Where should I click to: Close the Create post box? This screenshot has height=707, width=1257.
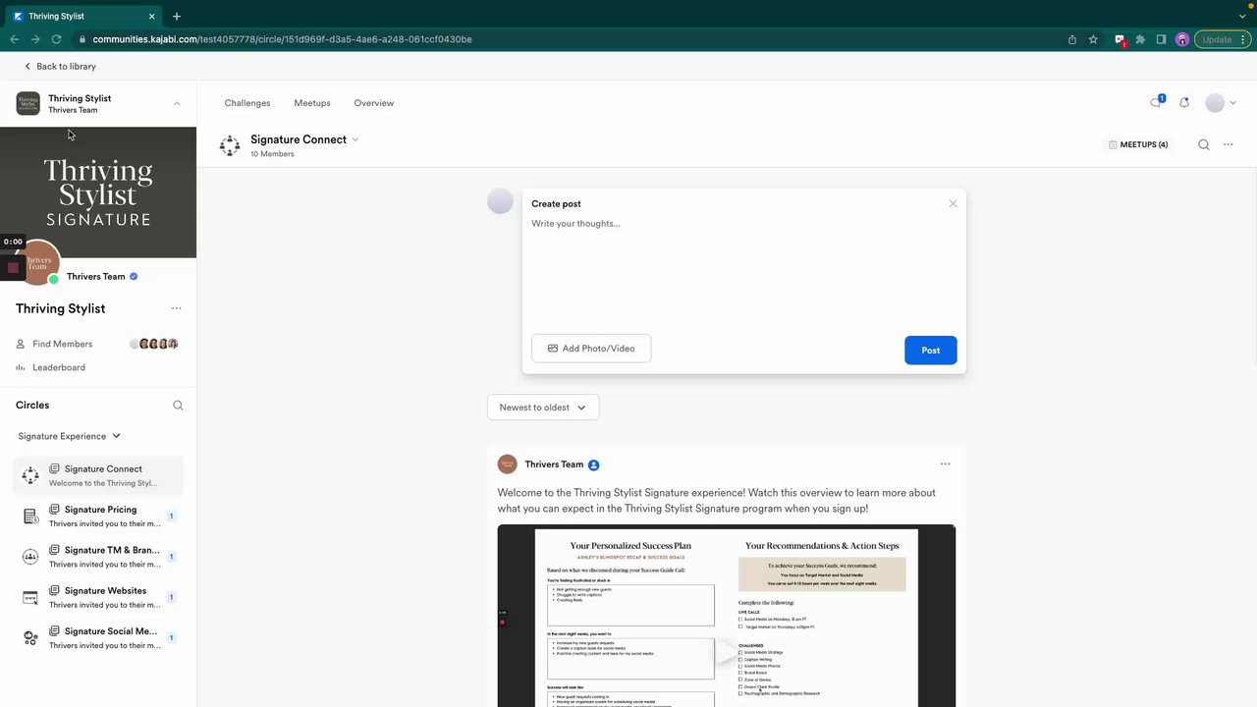click(953, 203)
